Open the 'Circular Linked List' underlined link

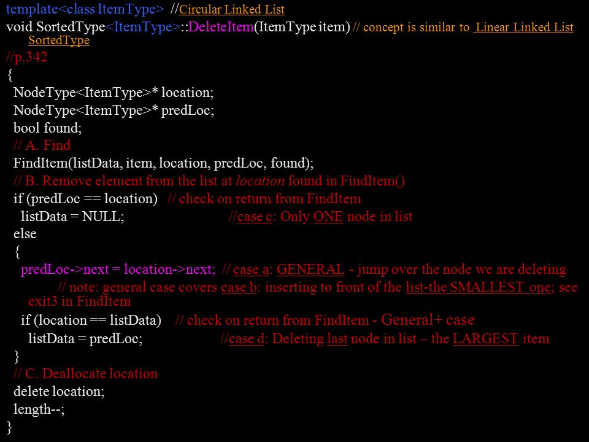232,9
